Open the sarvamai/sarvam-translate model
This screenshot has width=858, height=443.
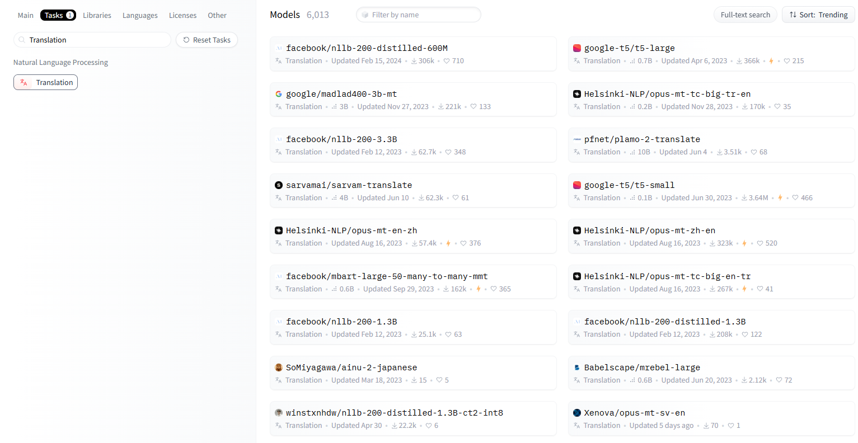413,191
